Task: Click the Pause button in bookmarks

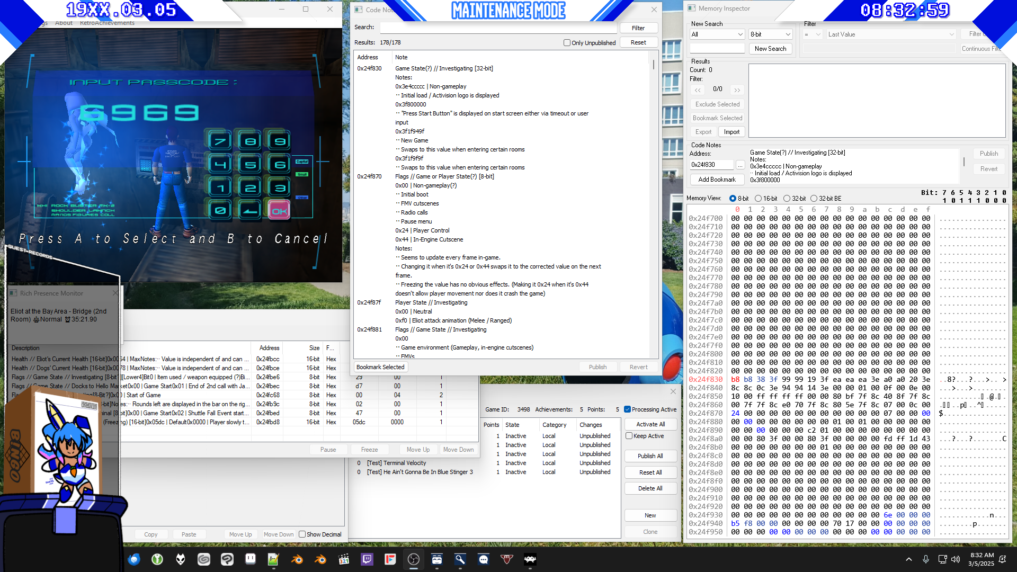Action: coord(328,450)
